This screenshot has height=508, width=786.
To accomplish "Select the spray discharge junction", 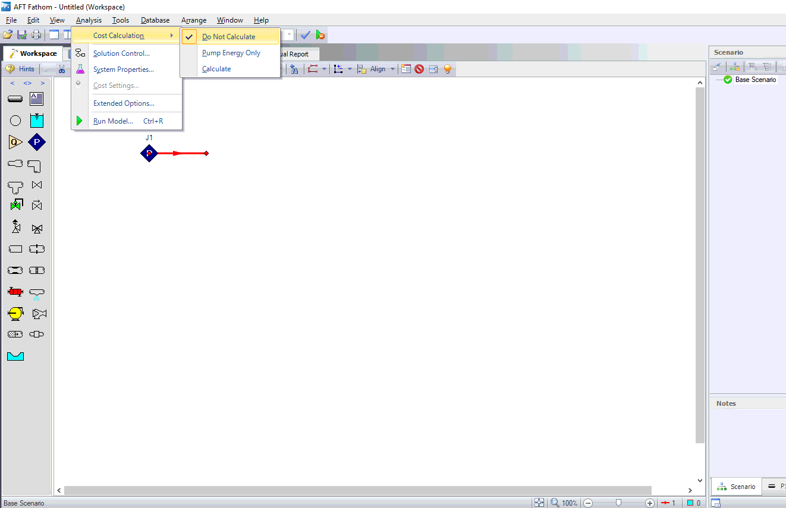I will pyautogui.click(x=37, y=293).
